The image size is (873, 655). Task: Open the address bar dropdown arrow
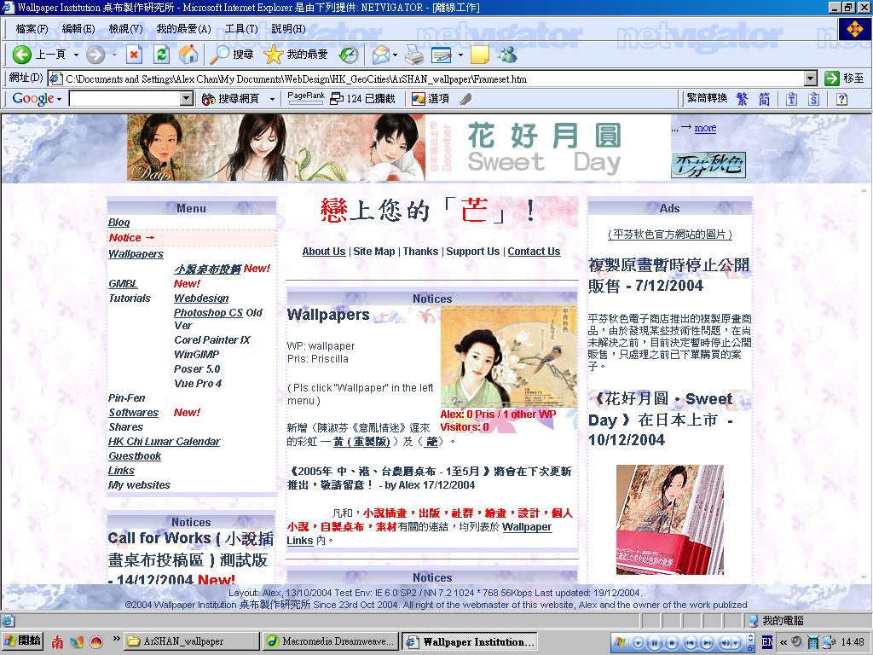pos(812,78)
